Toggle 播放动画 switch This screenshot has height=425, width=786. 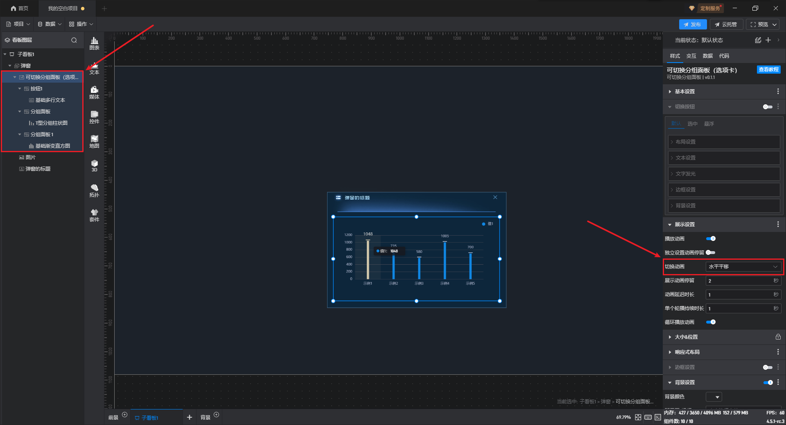click(x=711, y=239)
